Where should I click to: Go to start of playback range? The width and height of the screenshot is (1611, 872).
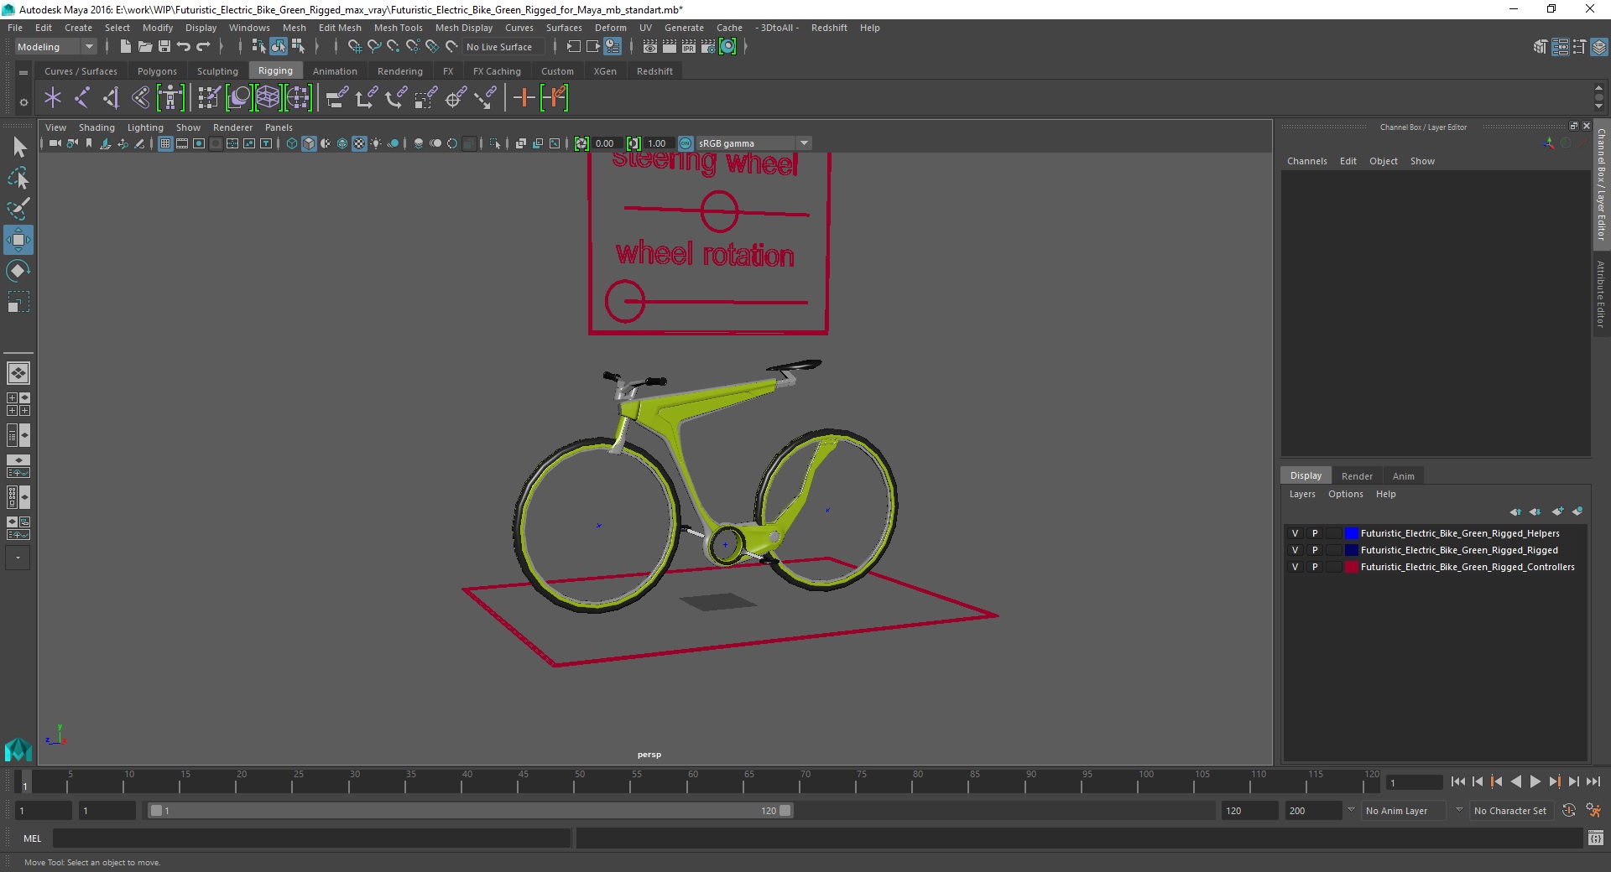point(1457,781)
